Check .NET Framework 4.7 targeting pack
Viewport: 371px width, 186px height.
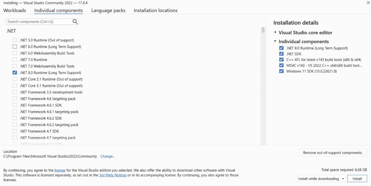click(x=15, y=138)
